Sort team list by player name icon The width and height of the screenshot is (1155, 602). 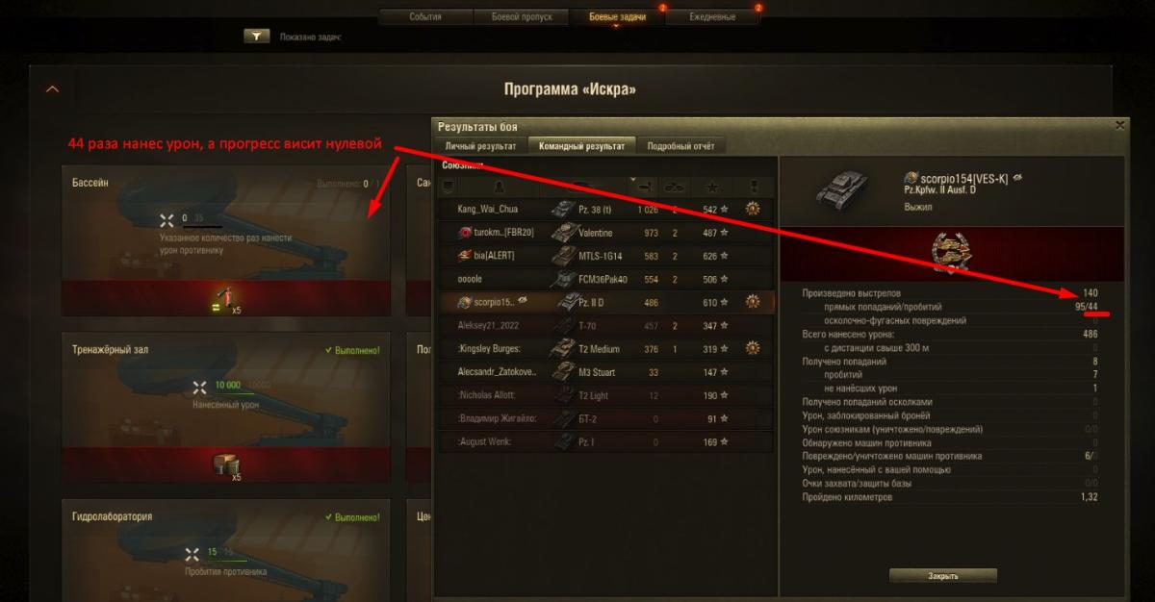pos(499,186)
